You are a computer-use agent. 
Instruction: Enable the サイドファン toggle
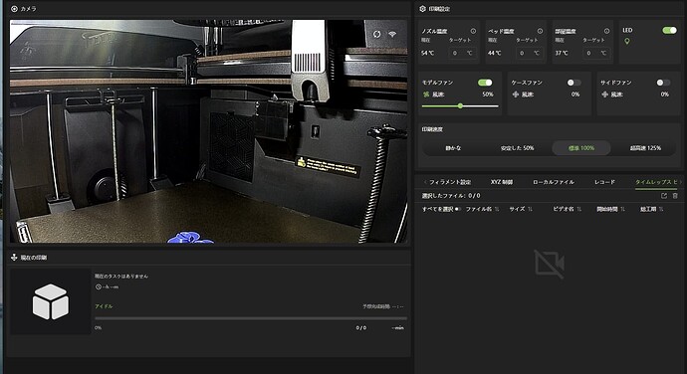click(x=663, y=83)
